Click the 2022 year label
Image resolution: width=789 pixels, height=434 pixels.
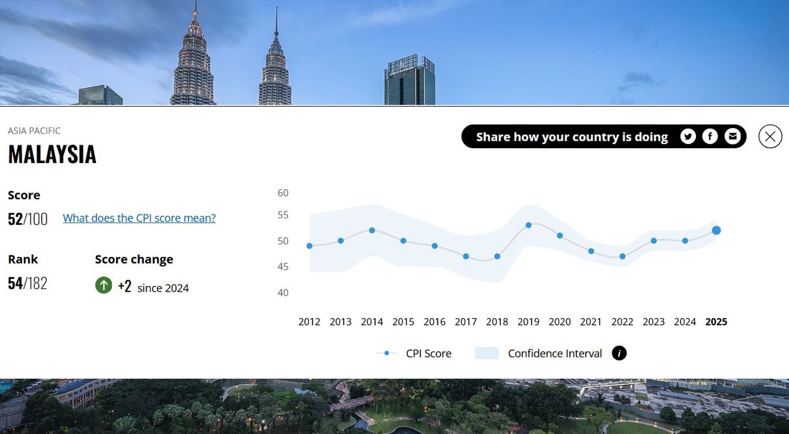[623, 322]
